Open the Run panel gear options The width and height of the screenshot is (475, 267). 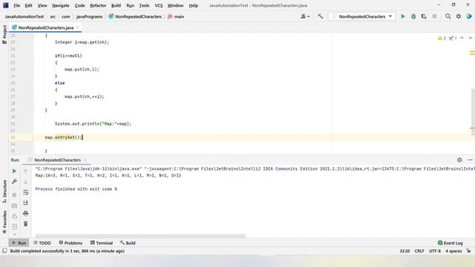coord(459,160)
